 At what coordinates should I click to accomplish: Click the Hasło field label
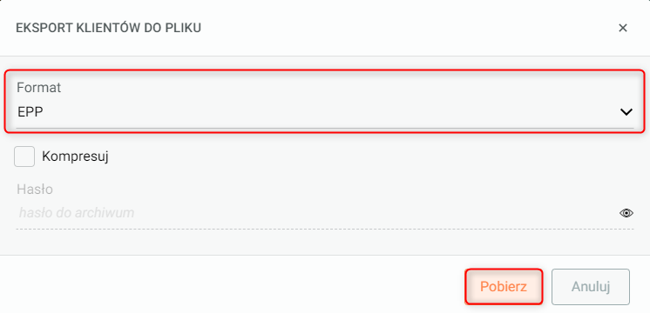pos(35,189)
